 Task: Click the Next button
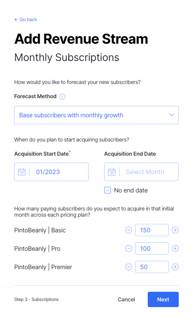pos(163,299)
